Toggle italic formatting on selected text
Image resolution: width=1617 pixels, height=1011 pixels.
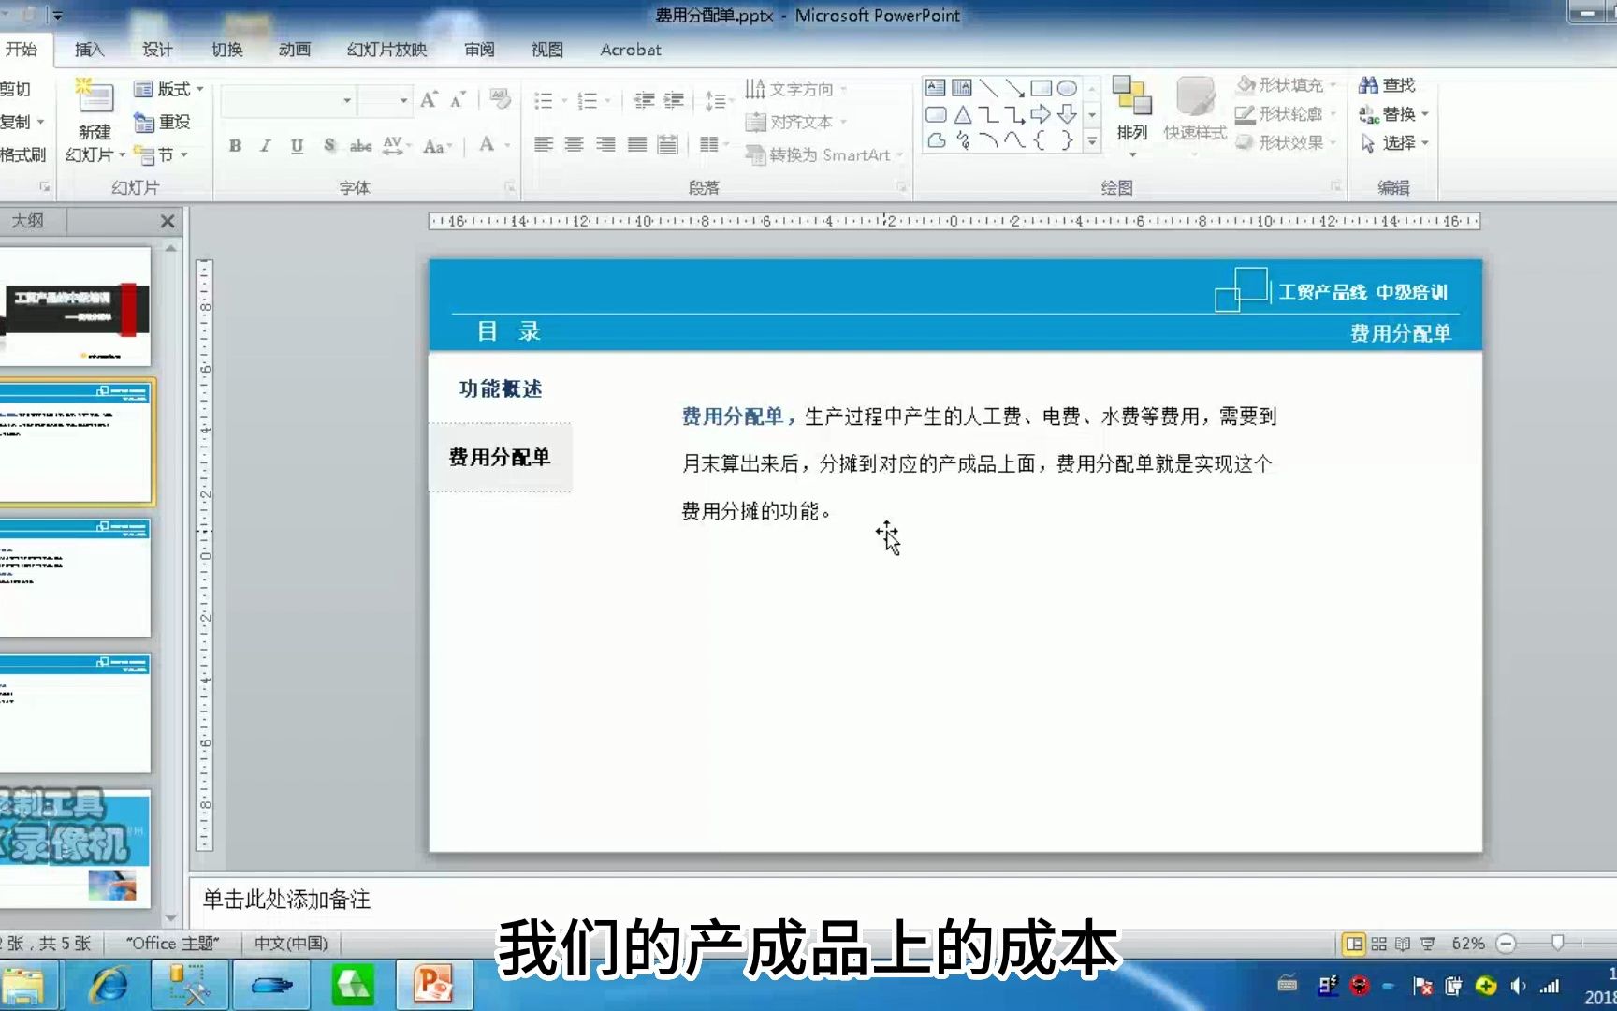(265, 146)
